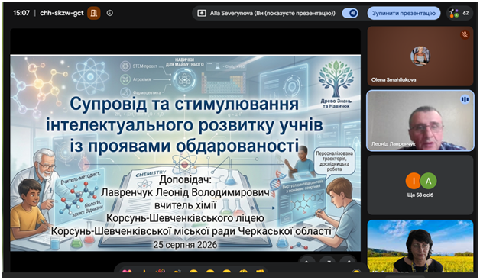Click the shared presentation slide
The width and height of the screenshot is (480, 280).
[185, 153]
